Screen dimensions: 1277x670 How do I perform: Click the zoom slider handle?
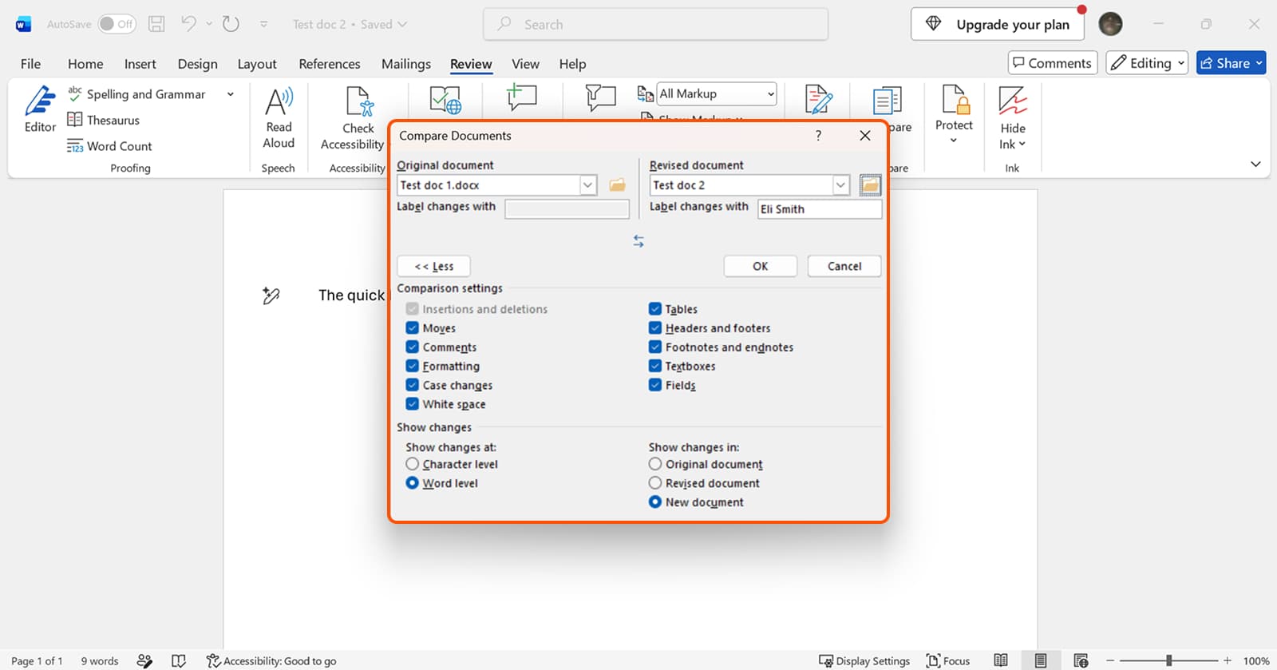[x=1168, y=660]
